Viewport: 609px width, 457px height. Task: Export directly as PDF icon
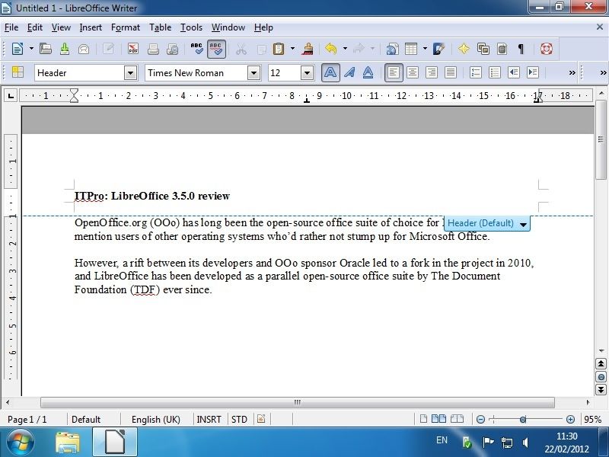coord(133,49)
